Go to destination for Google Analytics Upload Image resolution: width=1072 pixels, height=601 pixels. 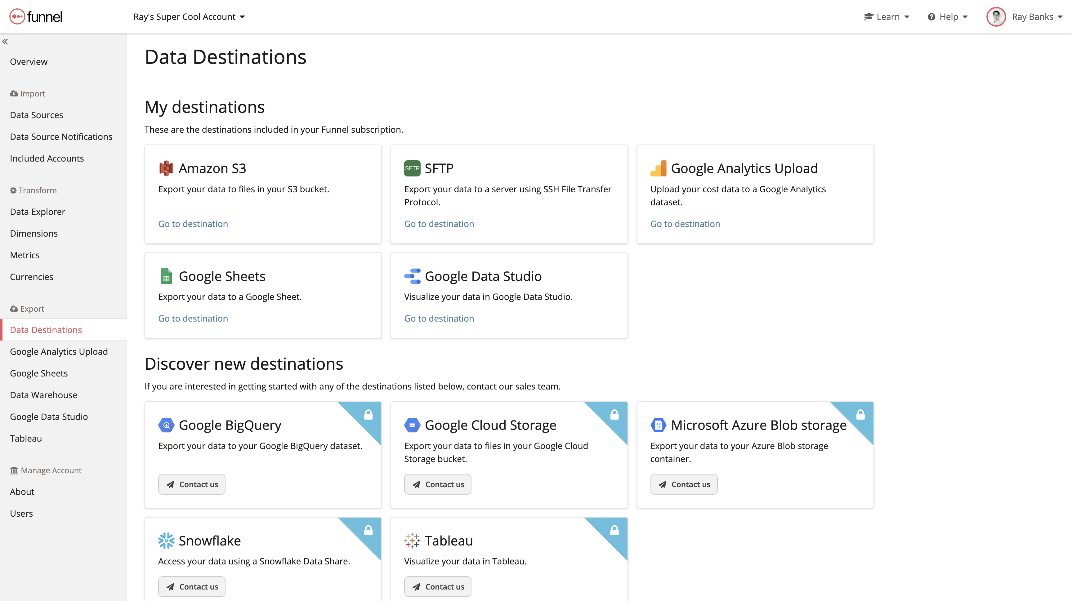685,223
